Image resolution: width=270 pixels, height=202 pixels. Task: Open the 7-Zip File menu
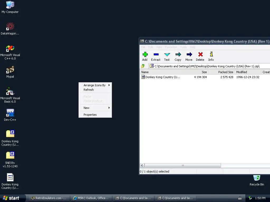(x=143, y=47)
